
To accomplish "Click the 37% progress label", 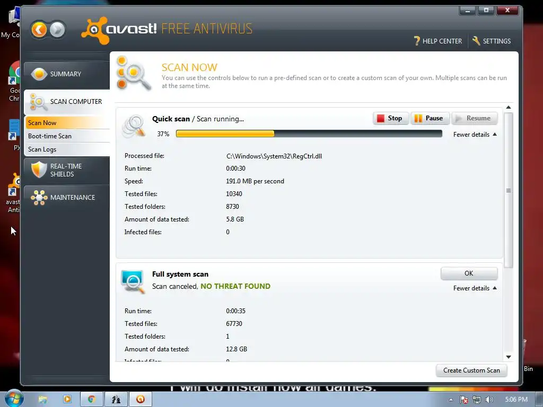I will click(x=163, y=134).
